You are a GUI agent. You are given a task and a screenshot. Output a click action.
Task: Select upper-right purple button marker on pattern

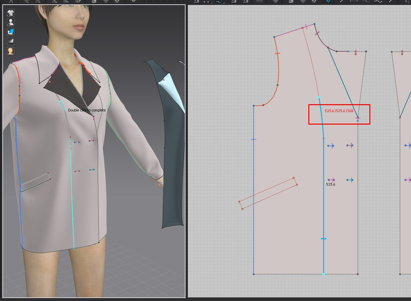(x=350, y=145)
